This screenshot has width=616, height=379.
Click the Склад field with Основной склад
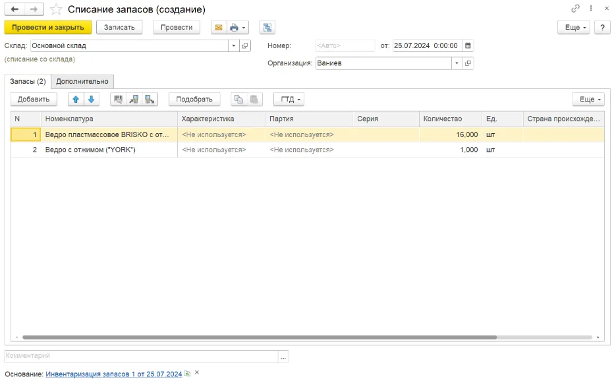point(130,45)
